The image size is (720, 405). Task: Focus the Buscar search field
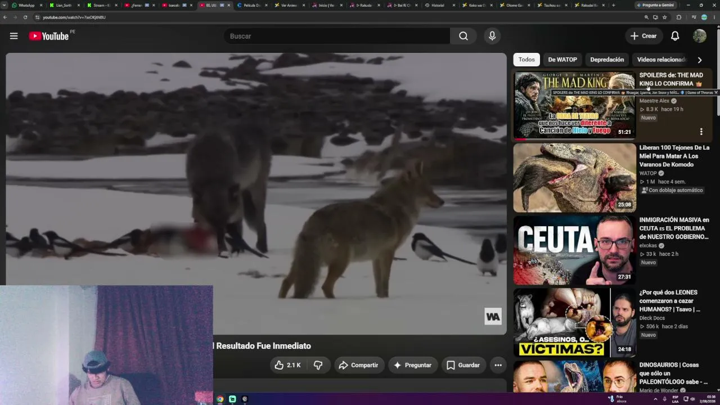336,36
